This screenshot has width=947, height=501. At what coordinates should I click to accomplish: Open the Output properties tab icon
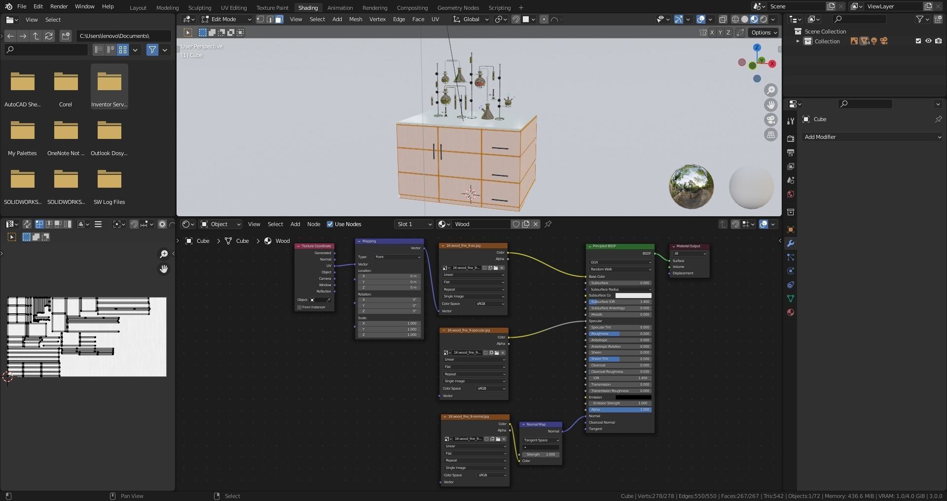click(791, 153)
